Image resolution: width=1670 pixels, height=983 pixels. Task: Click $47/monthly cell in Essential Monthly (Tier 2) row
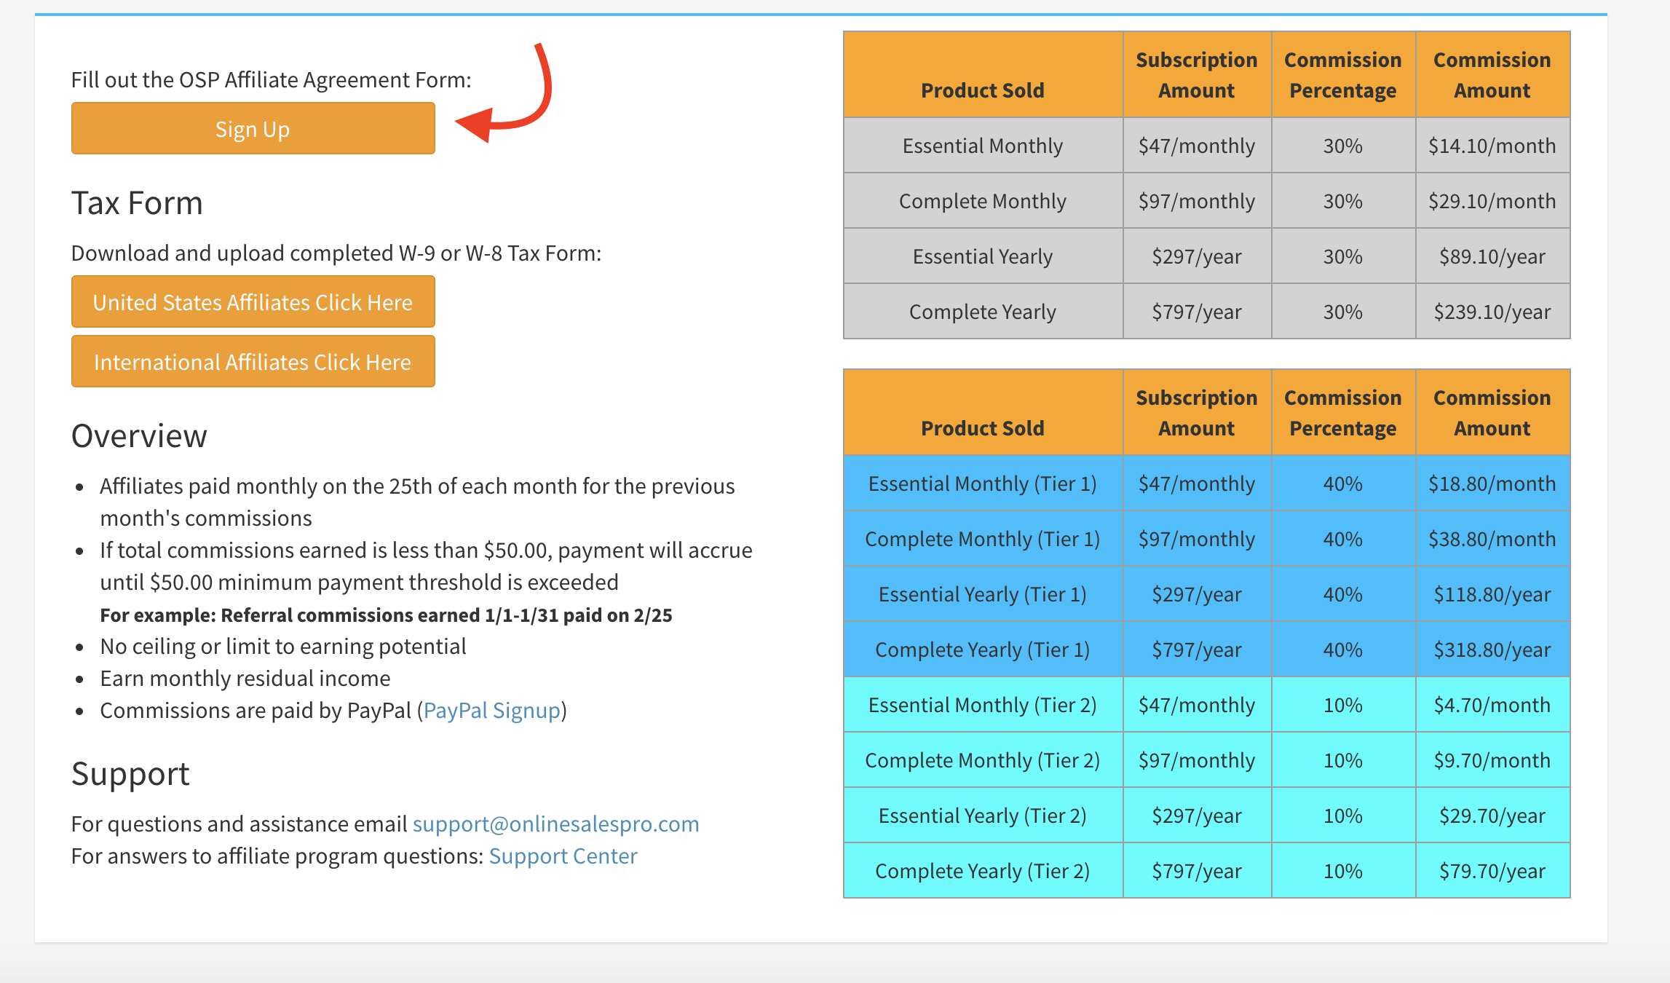(1197, 705)
